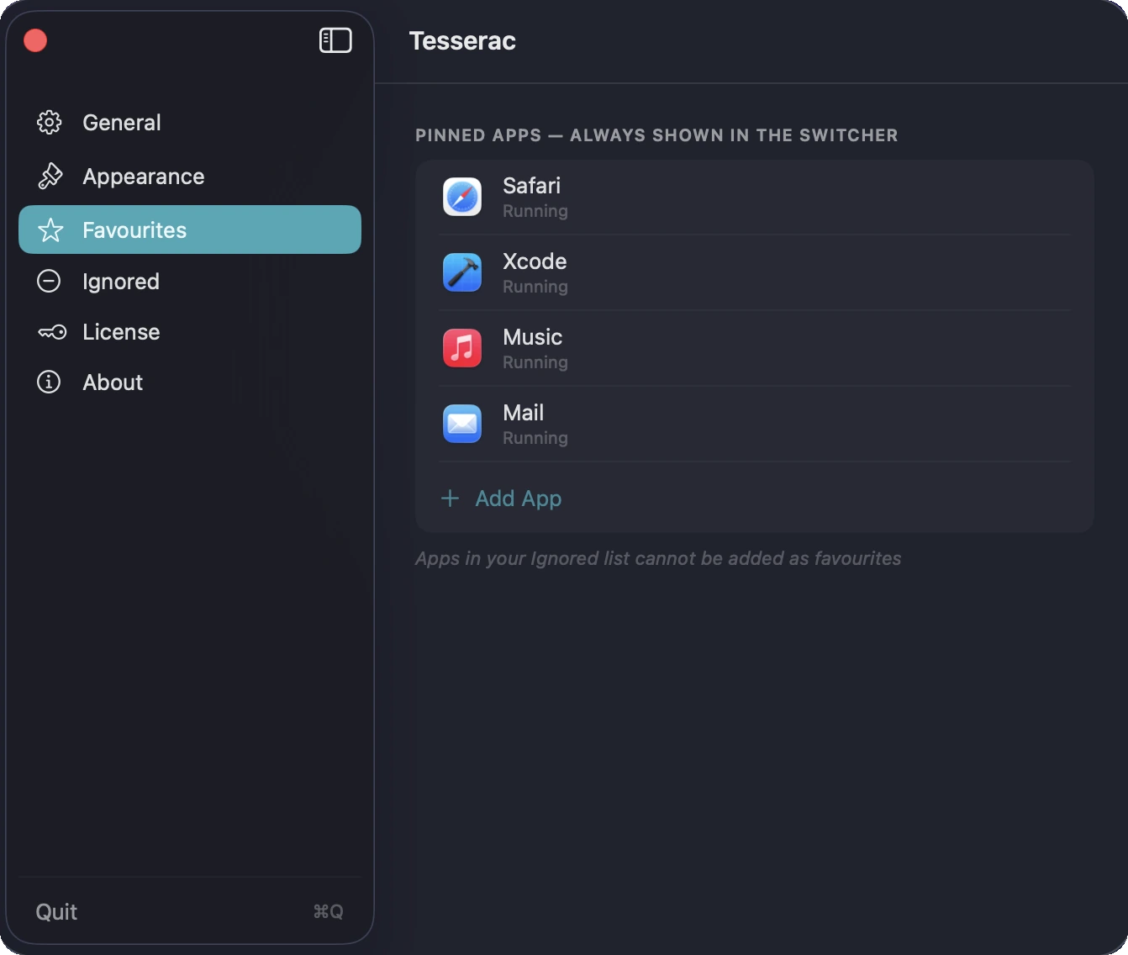Click the General gear icon
Screen dimensions: 1128x955
tap(50, 123)
